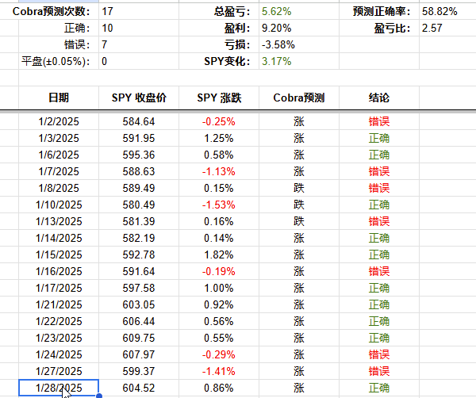Select closing price 581.39

click(x=139, y=221)
